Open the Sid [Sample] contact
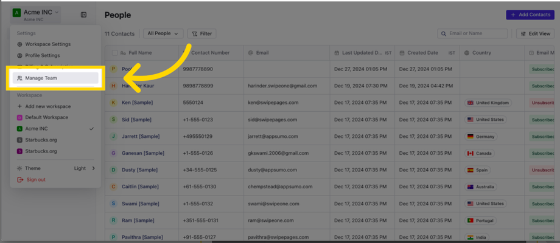This screenshot has width=560, height=243. (136, 120)
